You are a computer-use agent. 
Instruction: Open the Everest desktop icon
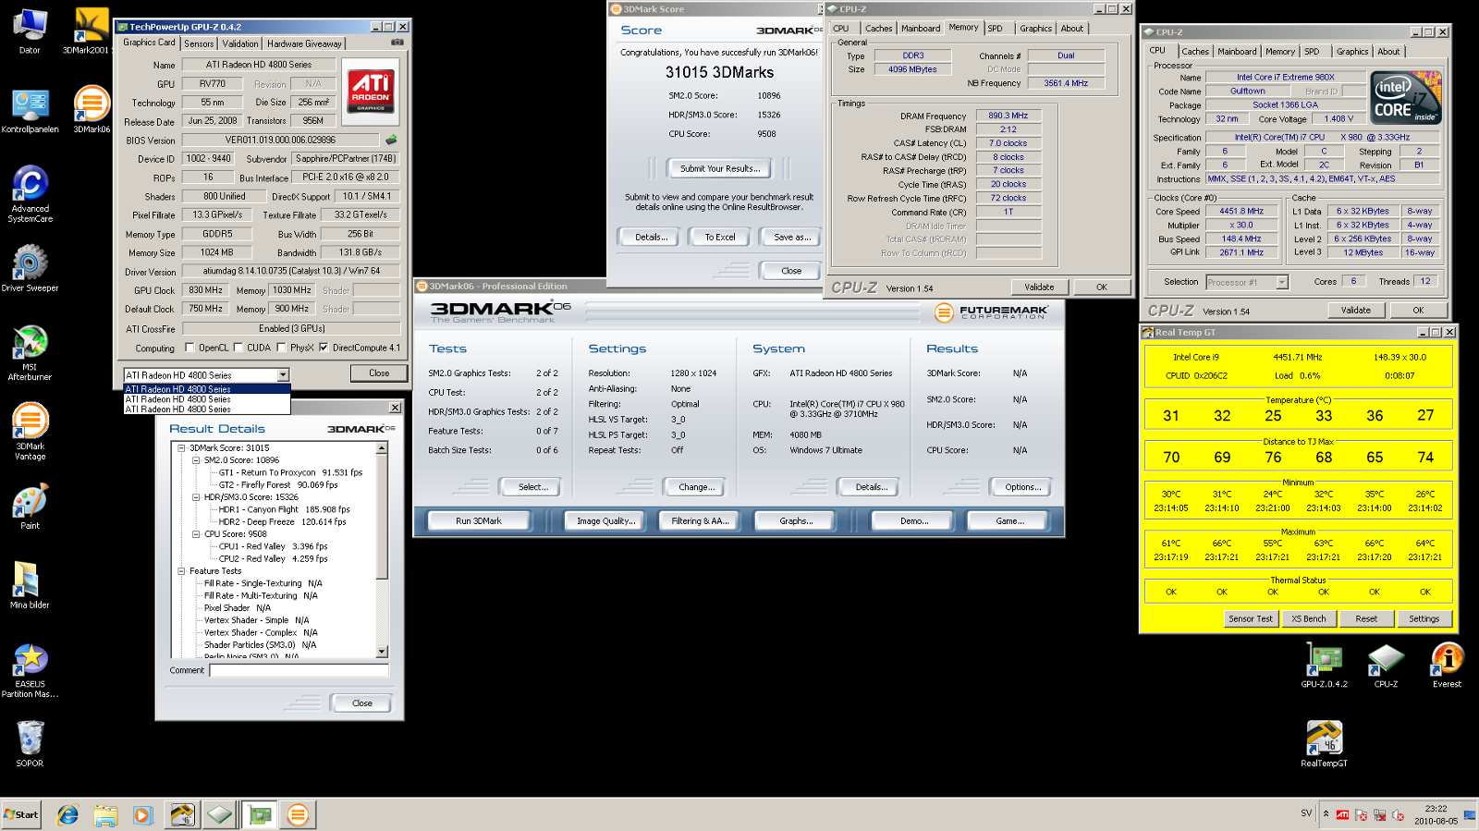(x=1447, y=666)
